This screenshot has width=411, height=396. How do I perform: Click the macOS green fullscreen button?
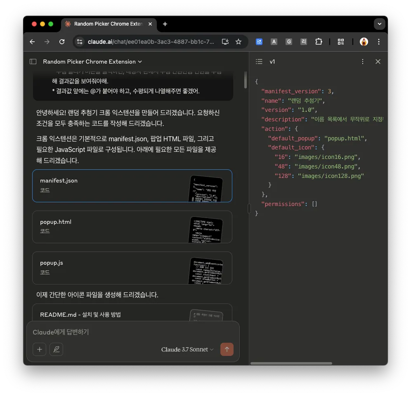[x=51, y=24]
